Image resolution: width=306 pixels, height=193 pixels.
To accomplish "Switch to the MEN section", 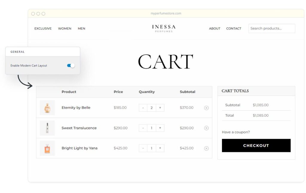I will pos(81,28).
